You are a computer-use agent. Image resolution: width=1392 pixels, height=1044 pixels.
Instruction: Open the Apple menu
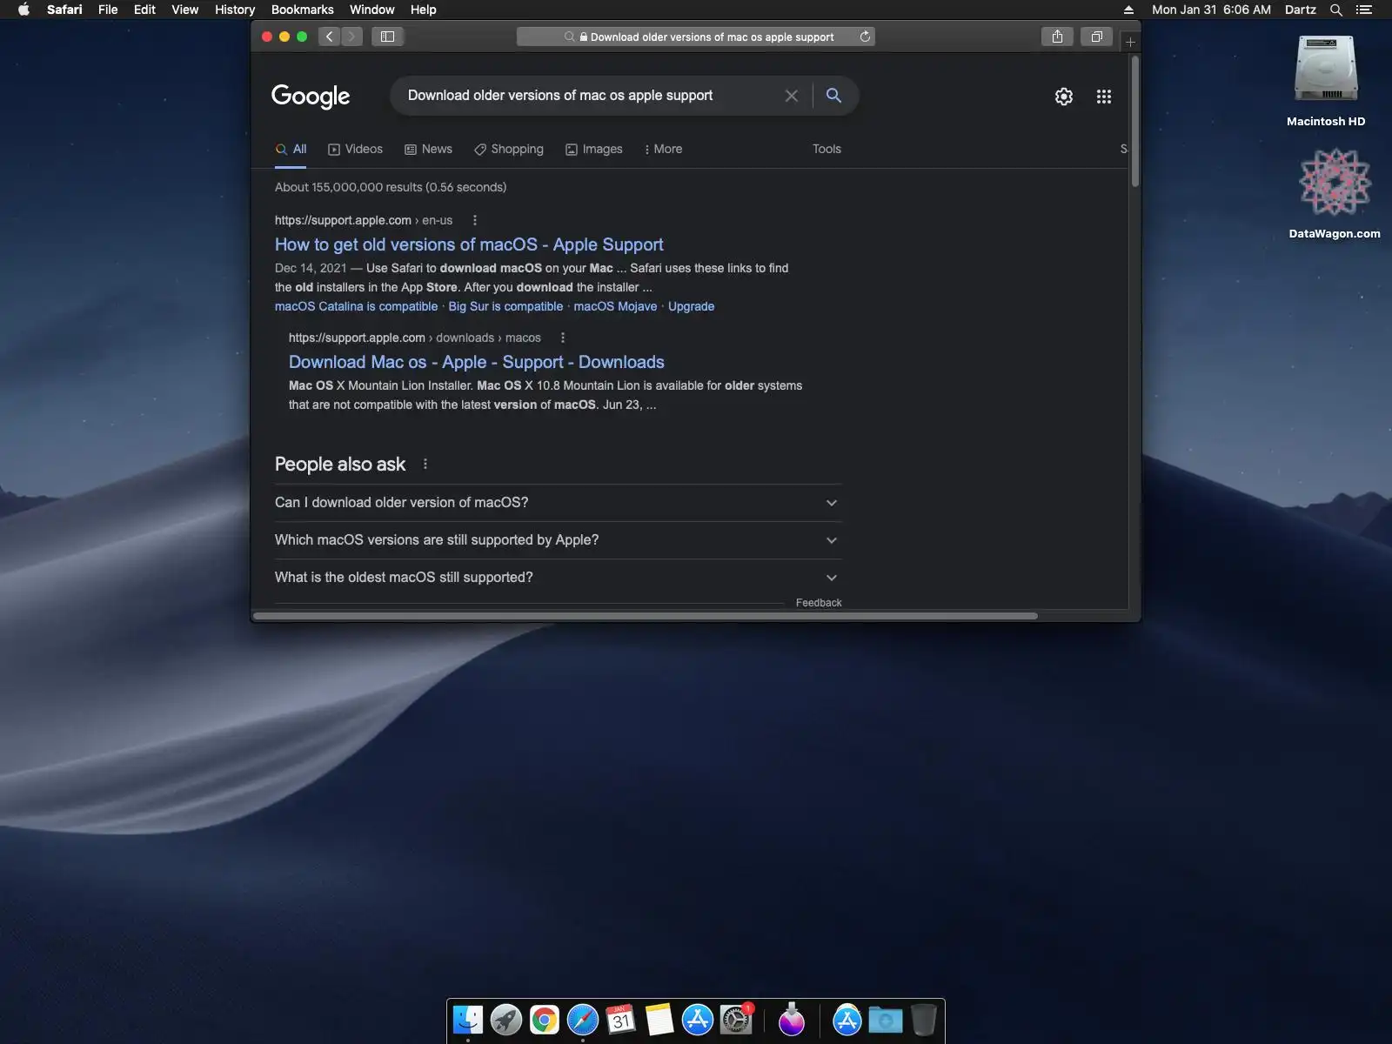23,10
